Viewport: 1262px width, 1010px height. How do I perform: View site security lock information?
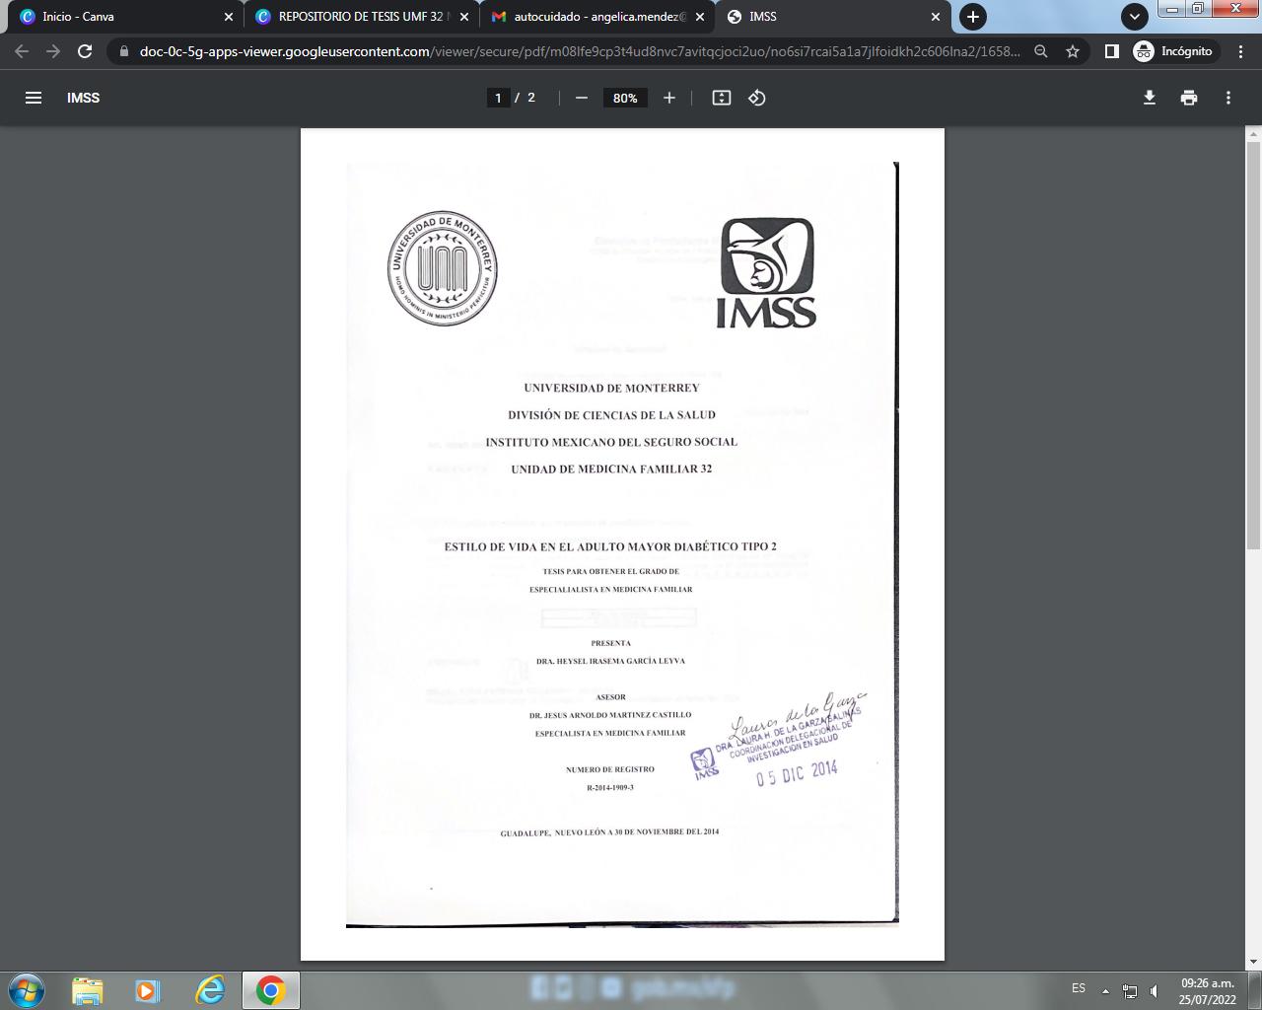pyautogui.click(x=123, y=51)
